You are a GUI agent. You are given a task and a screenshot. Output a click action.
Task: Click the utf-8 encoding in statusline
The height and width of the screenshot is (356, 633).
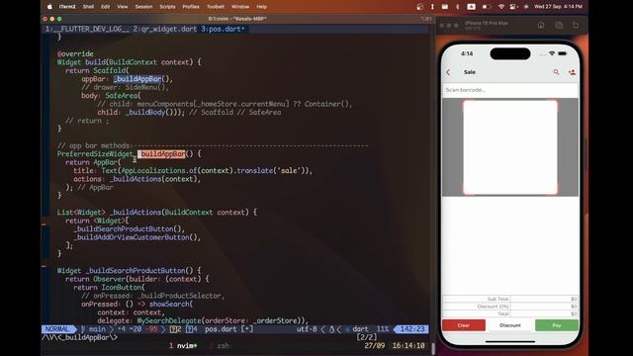point(307,329)
